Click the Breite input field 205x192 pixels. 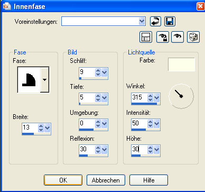[x=30, y=127]
